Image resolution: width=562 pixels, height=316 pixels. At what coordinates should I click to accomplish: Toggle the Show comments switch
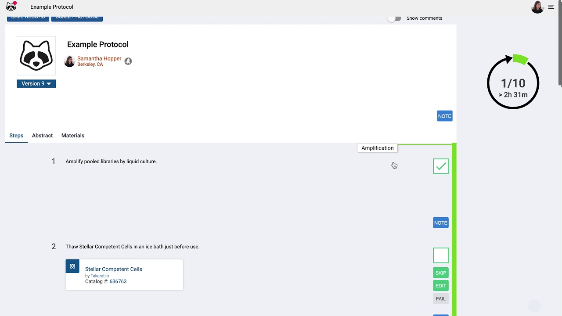395,18
